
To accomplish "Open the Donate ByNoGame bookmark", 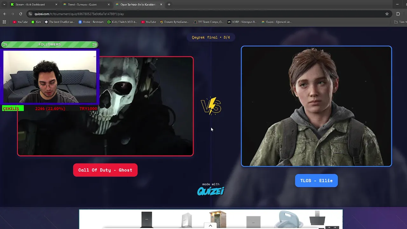I will (x=174, y=22).
